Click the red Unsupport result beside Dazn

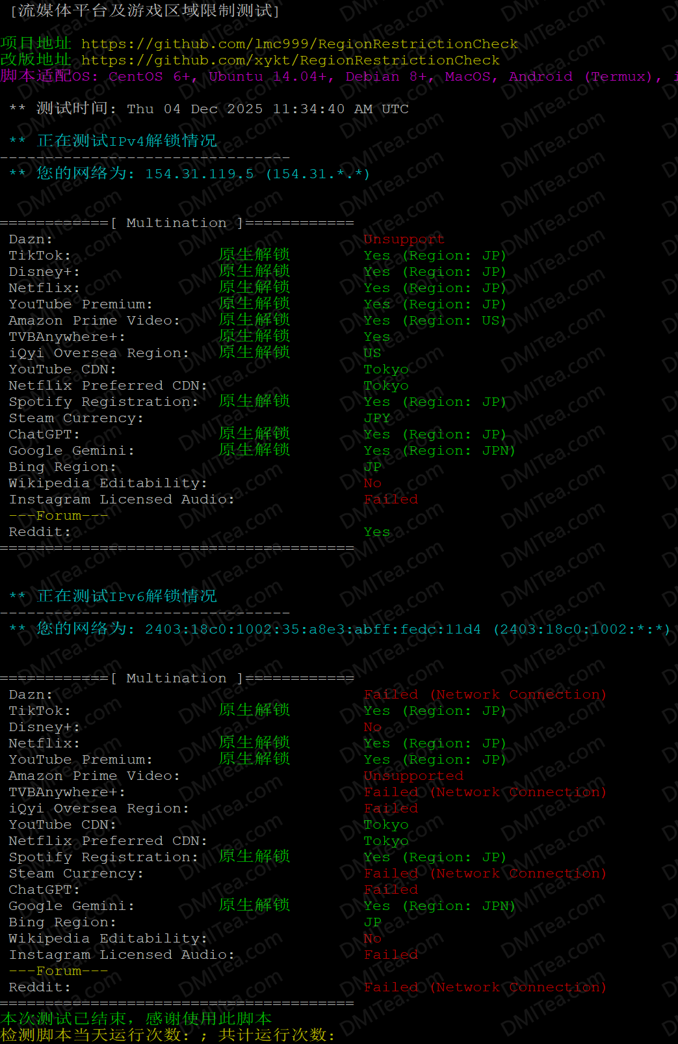(x=404, y=239)
